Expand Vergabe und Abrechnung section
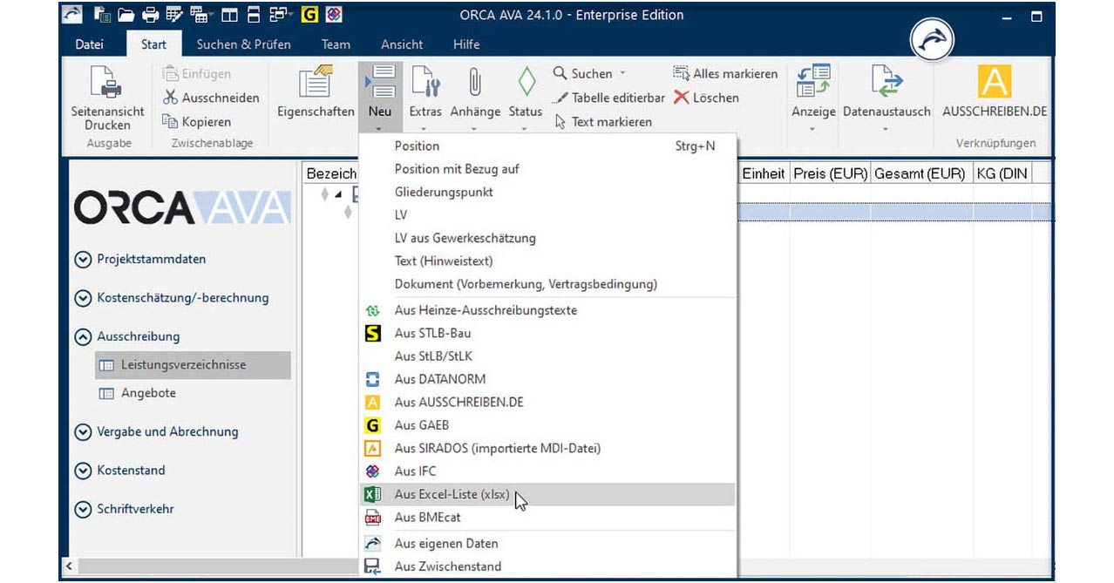 [83, 431]
